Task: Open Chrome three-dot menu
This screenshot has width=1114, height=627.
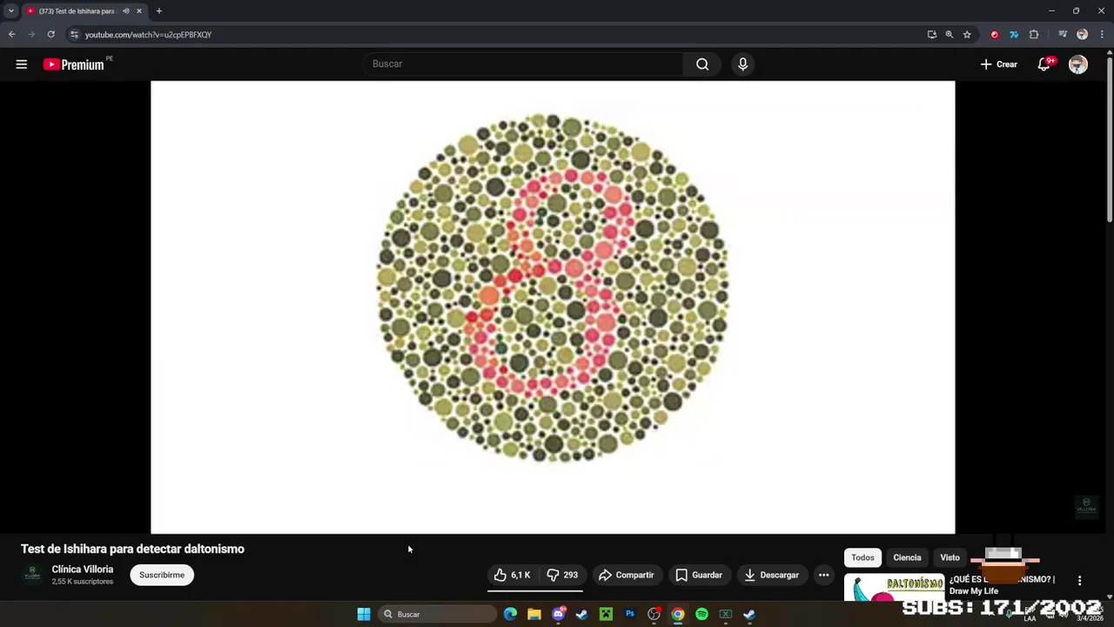Action: tap(1102, 34)
